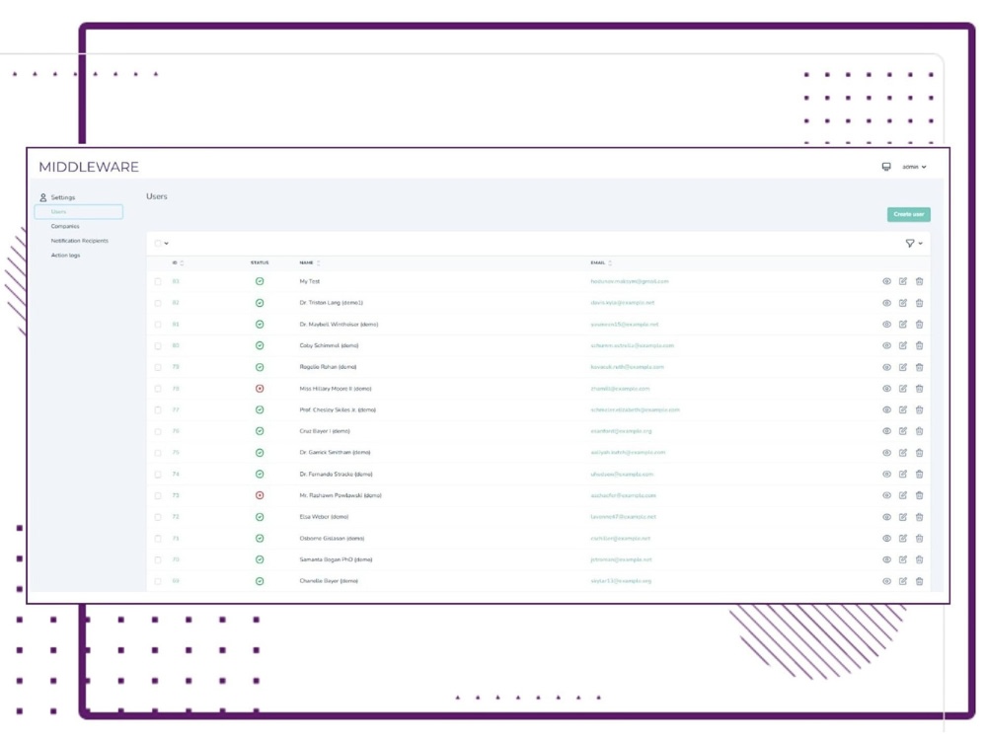Image resolution: width=987 pixels, height=740 pixels.
Task: Sort the table by the Name column
Action: [x=310, y=262]
